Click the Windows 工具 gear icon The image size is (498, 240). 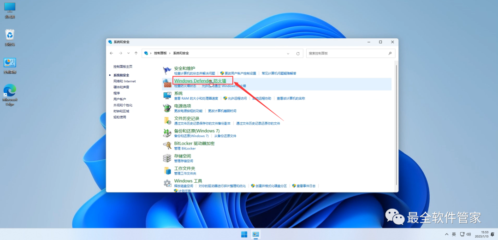click(x=167, y=183)
